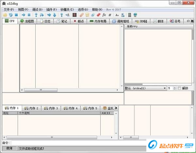Click the string references A icon
Image resolution: width=196 pixels, height=153 pixels.
tap(117, 15)
